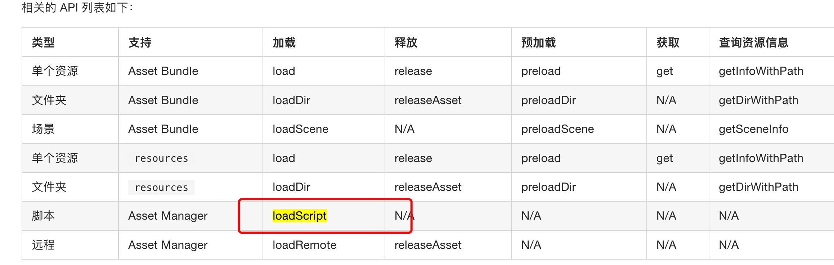The width and height of the screenshot is (834, 265).
Task: Click Asset Manager in the 脚本 row
Action: coord(168,216)
